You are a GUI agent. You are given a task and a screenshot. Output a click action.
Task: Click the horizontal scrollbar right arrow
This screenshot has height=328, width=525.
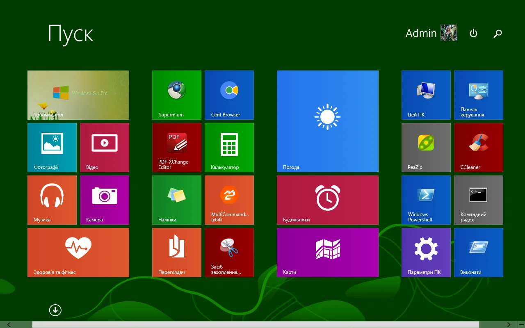[509, 325]
